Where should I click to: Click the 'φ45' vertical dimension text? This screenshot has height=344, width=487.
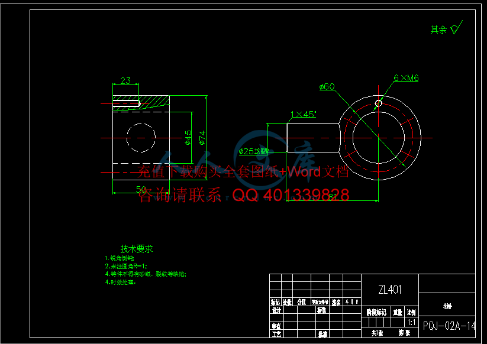tap(188, 137)
